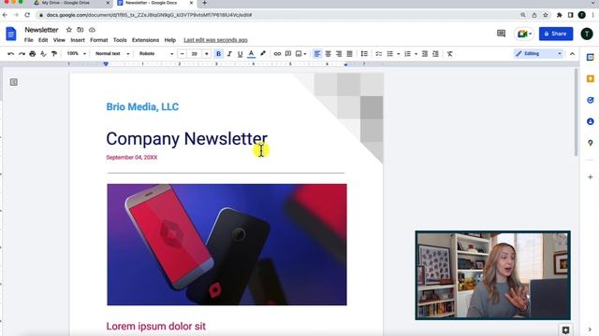Click the Bulleted list icon
This screenshot has width=599, height=336.
(x=389, y=54)
